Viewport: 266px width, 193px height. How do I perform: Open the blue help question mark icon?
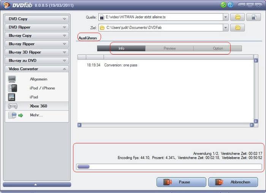point(230,5)
